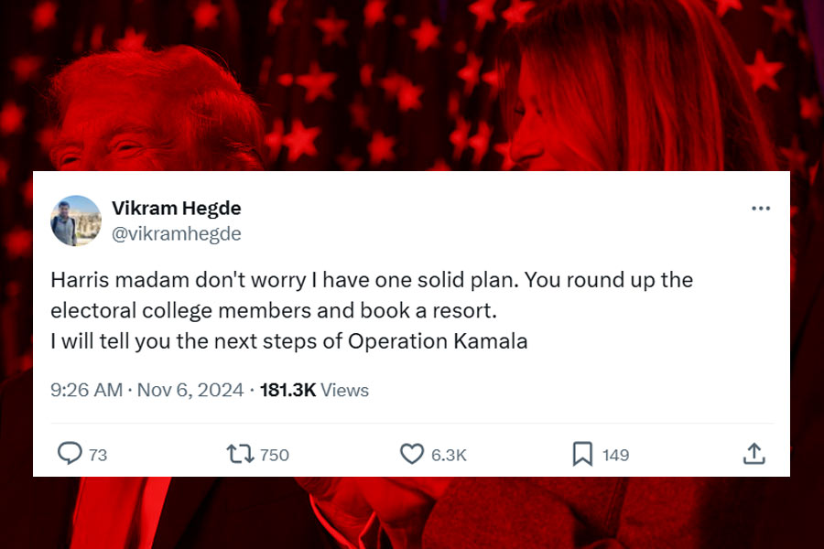
Task: Click the Nov 6, 2024 date
Action: click(190, 390)
